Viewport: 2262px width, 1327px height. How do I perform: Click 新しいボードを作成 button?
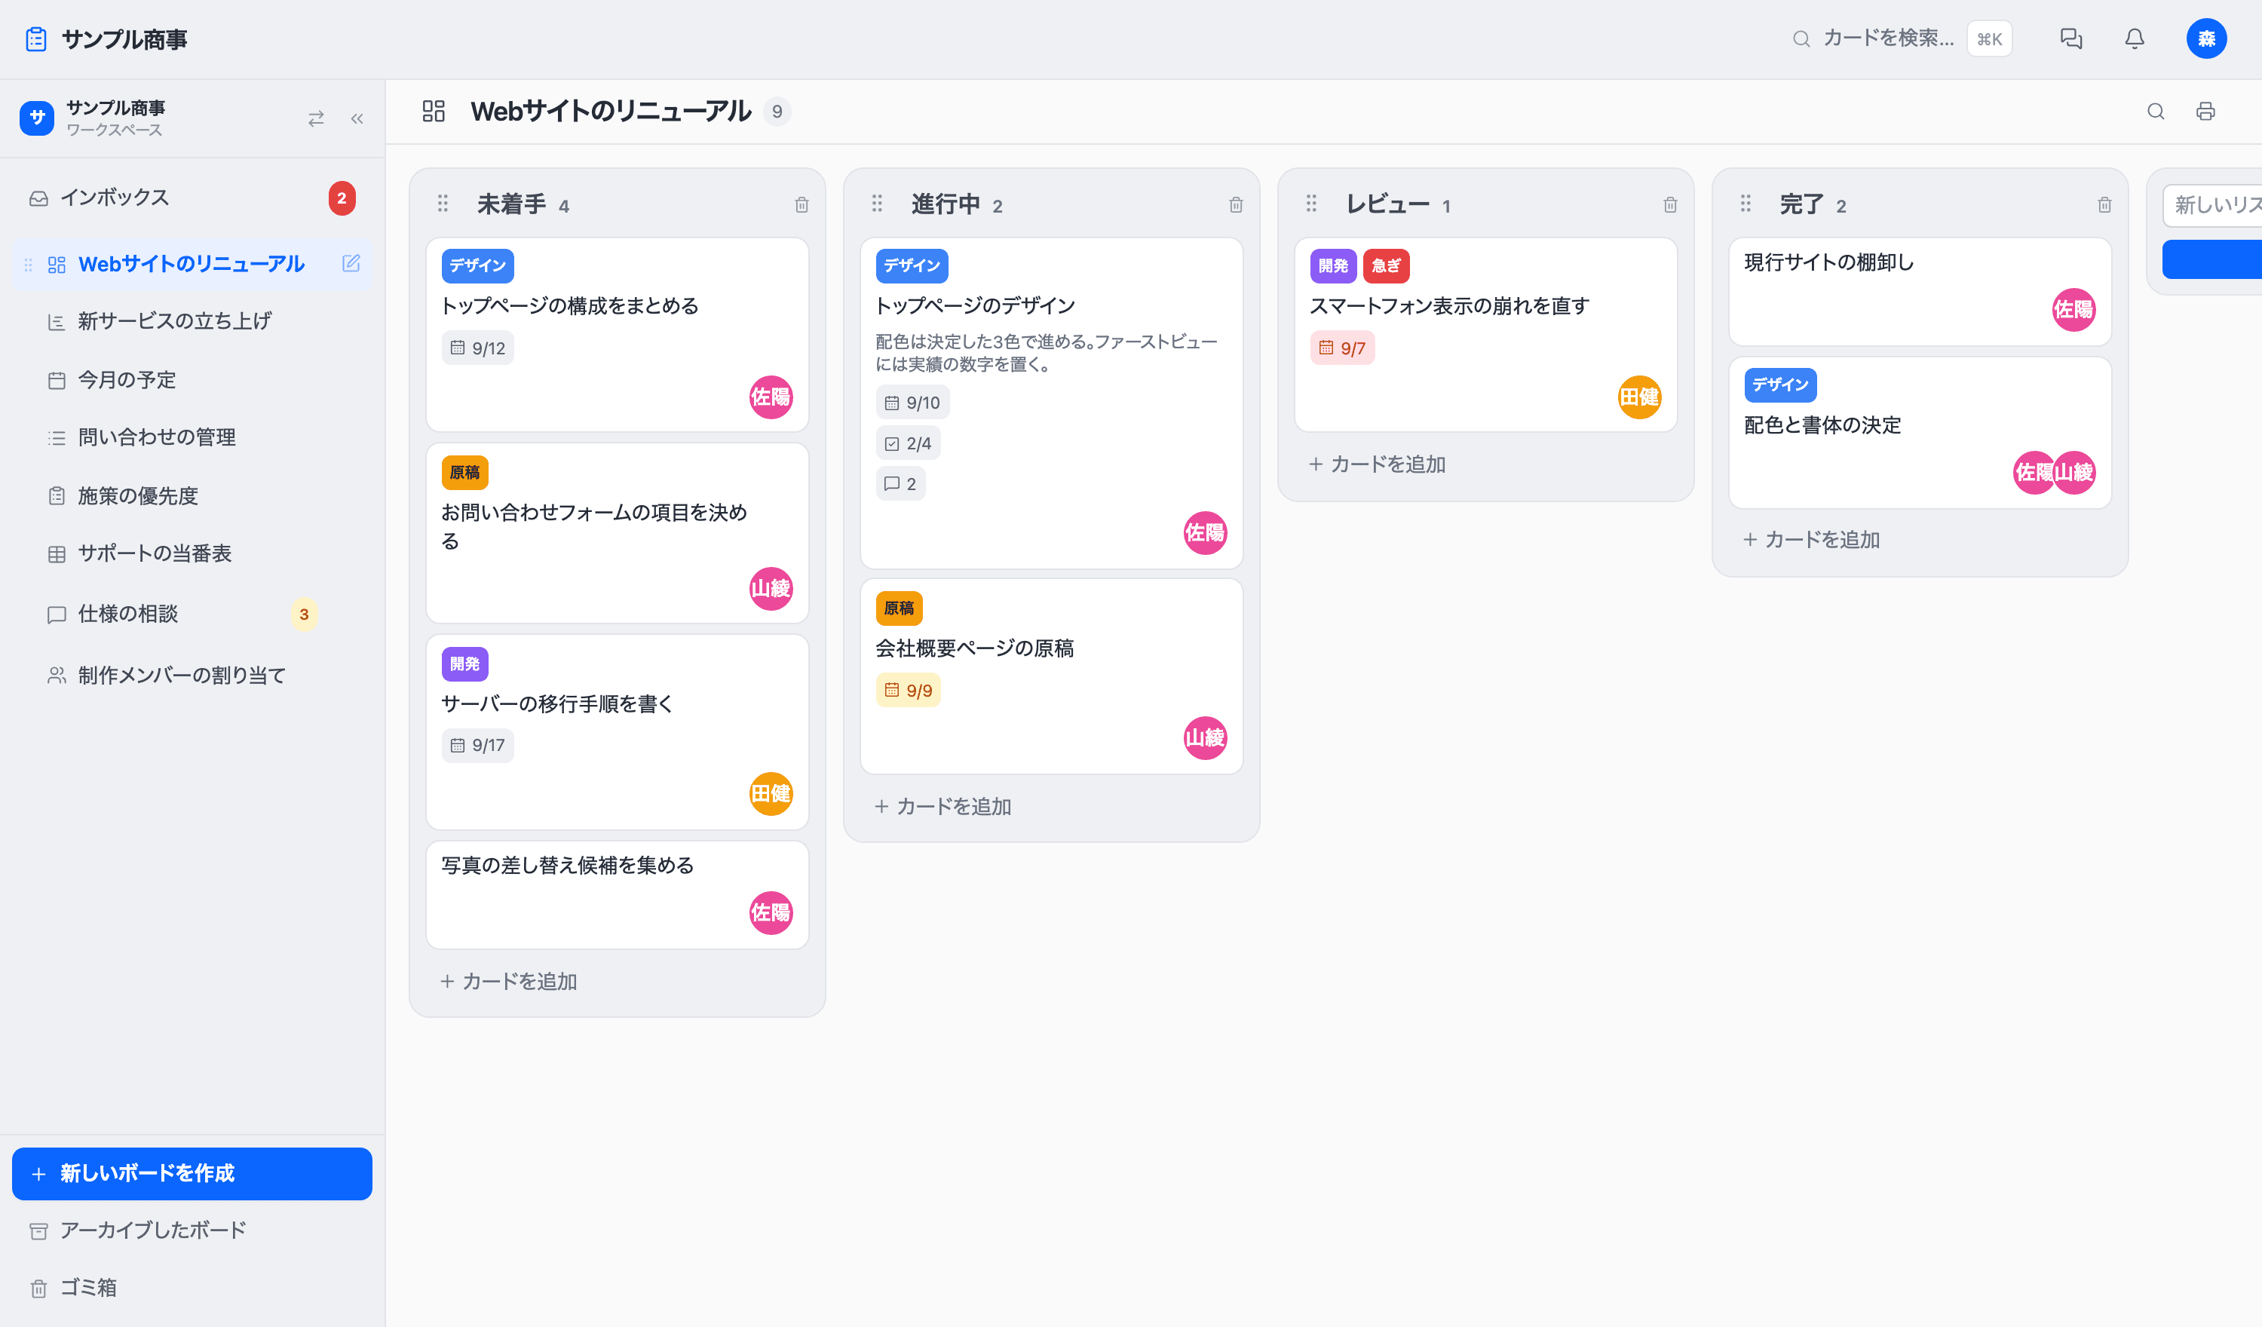pyautogui.click(x=192, y=1173)
